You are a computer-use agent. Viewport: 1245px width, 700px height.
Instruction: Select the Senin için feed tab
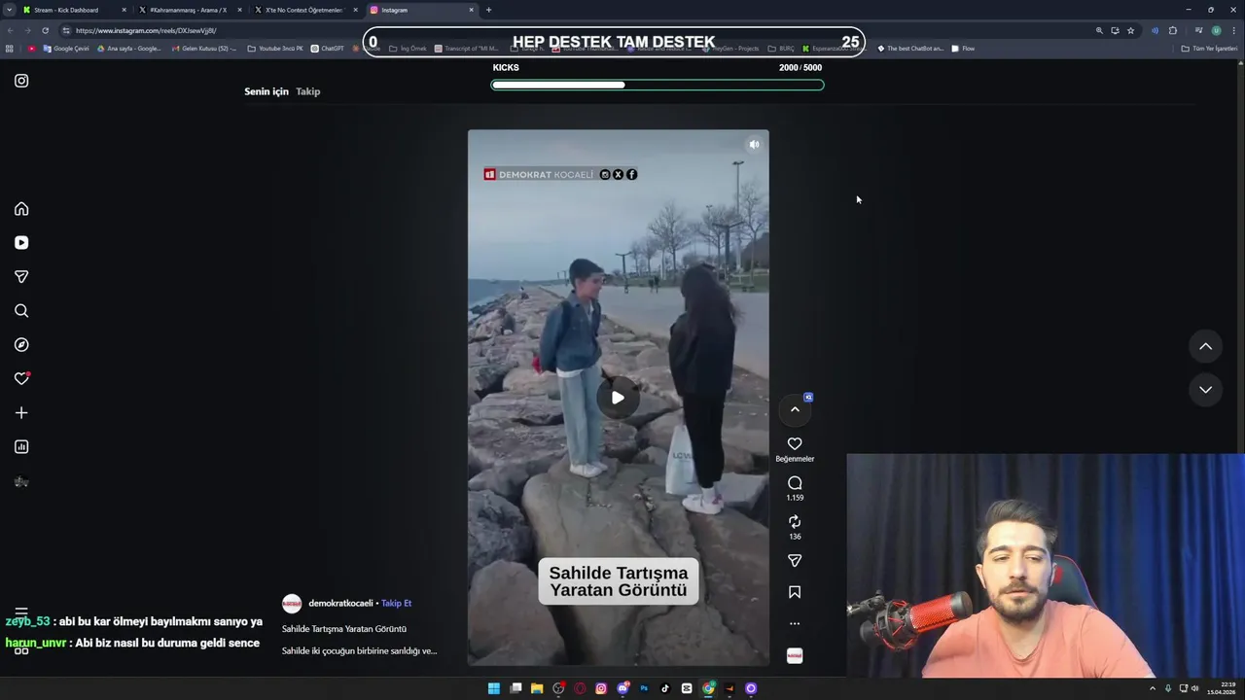click(x=267, y=91)
